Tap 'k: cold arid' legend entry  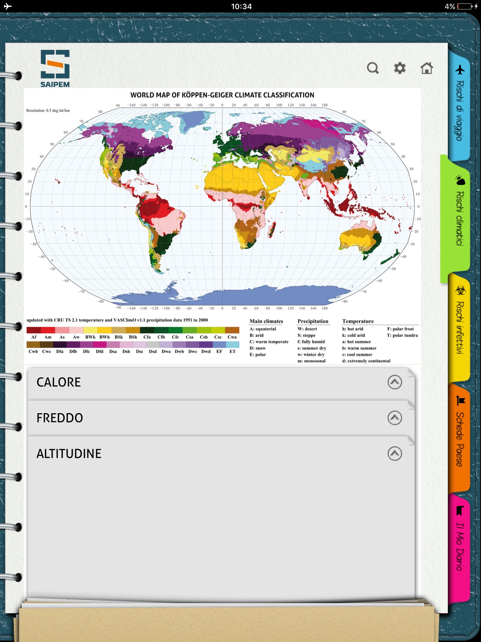[354, 335]
